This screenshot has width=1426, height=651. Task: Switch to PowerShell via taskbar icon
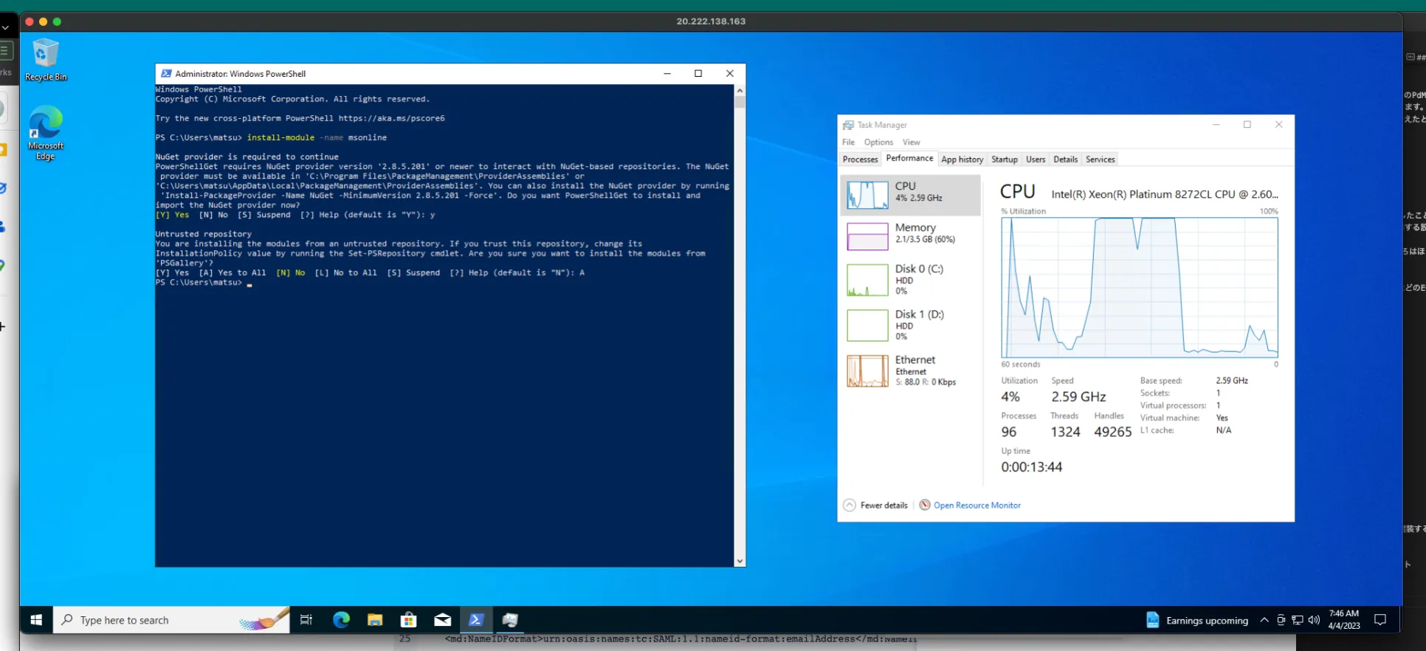(476, 620)
